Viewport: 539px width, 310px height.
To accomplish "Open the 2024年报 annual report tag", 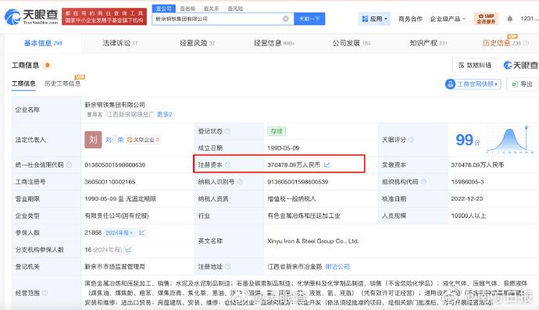I will [x=119, y=233].
